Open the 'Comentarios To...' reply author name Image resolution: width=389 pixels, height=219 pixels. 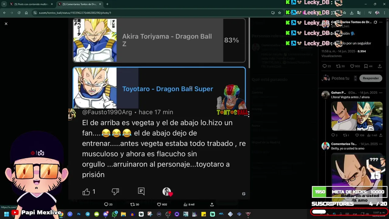point(344,144)
